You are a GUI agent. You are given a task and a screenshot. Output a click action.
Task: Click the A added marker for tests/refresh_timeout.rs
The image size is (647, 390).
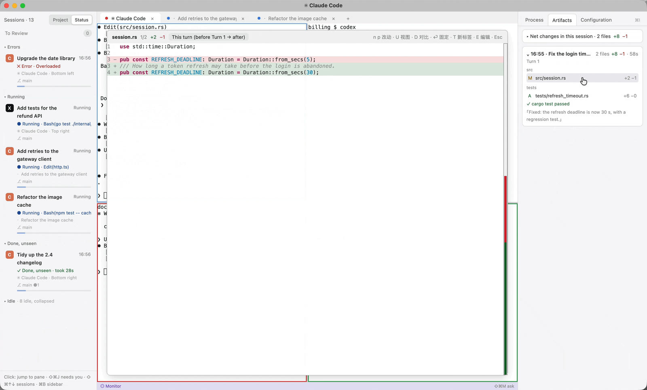(530, 96)
